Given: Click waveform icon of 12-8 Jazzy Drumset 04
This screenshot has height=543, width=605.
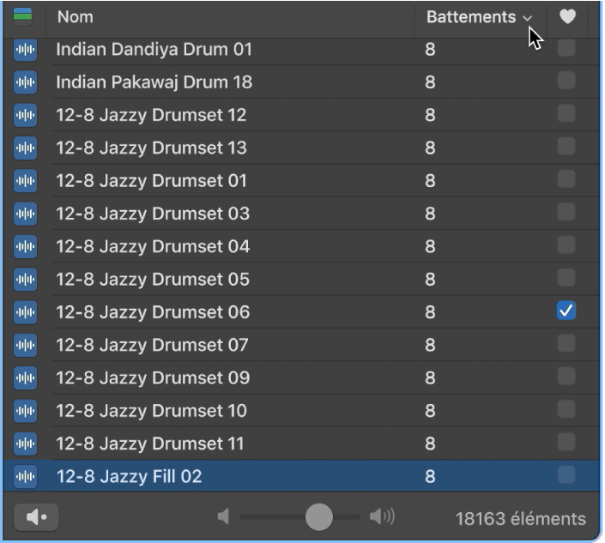Looking at the screenshot, I should (25, 246).
